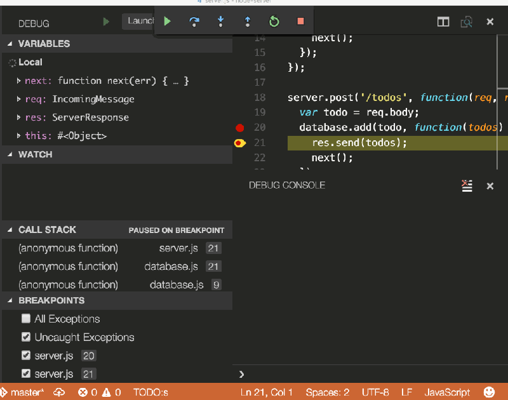Click the git branch sync icon in statusbar
The width and height of the screenshot is (508, 400).
click(58, 392)
